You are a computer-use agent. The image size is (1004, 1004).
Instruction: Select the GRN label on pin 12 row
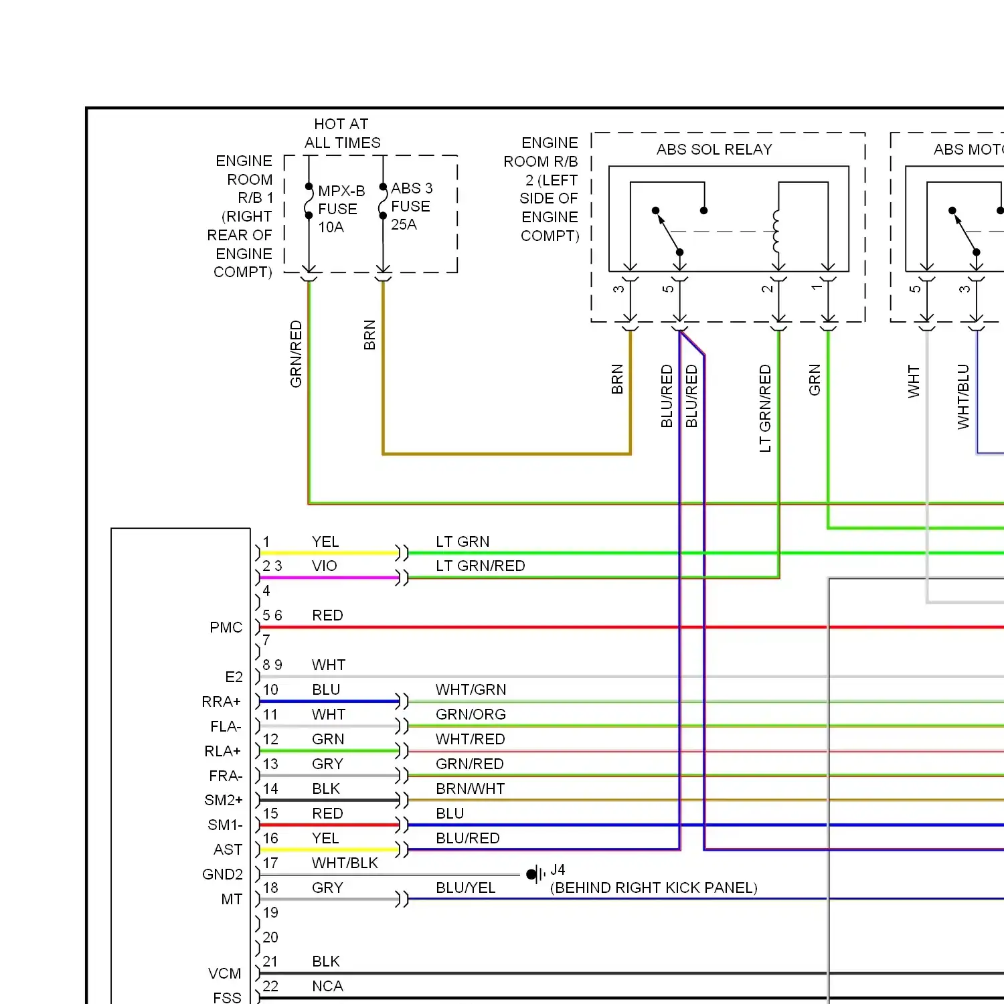click(328, 739)
